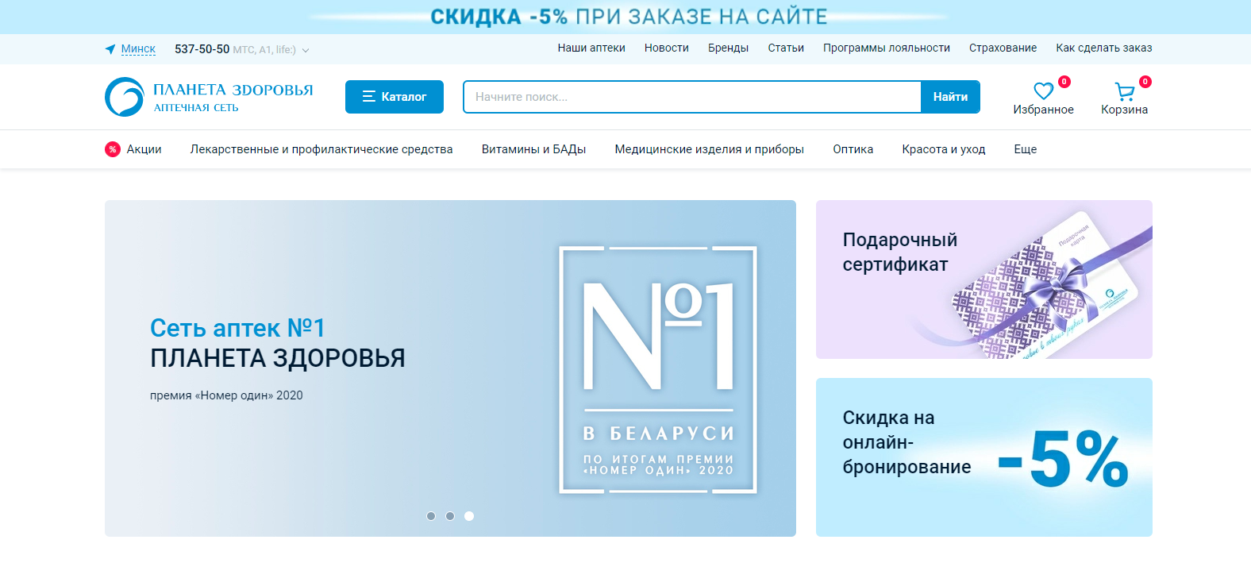Open Медицинские изделия и приборы category
Viewport: 1251px width, 582px height.
coord(709,149)
